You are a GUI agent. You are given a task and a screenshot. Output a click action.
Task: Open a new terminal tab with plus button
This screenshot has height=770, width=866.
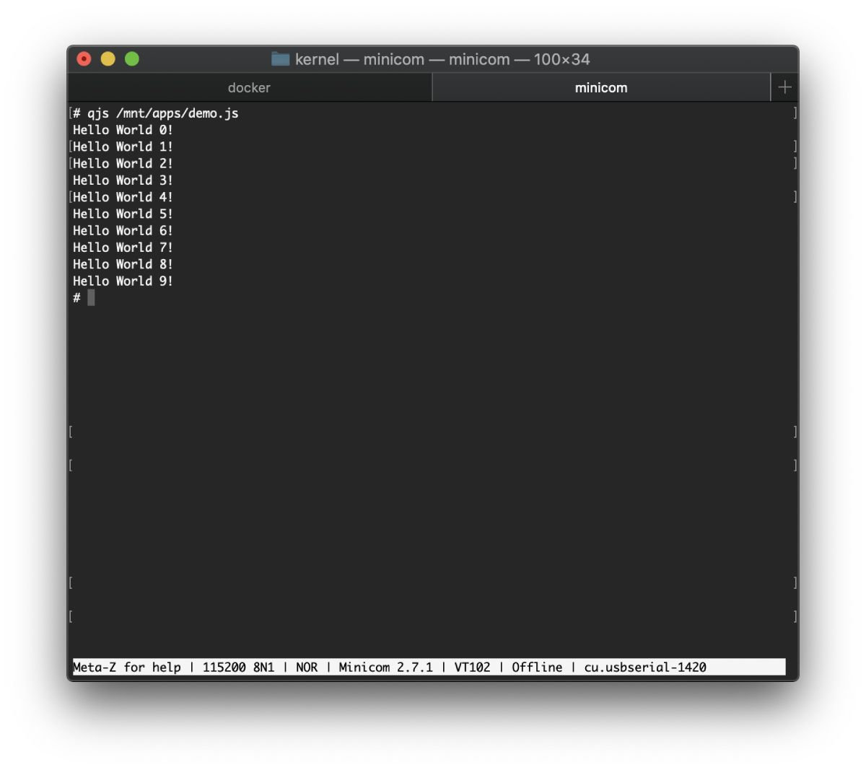(784, 87)
